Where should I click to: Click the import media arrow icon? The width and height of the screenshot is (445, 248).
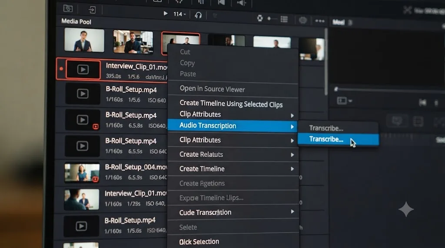point(92,10)
